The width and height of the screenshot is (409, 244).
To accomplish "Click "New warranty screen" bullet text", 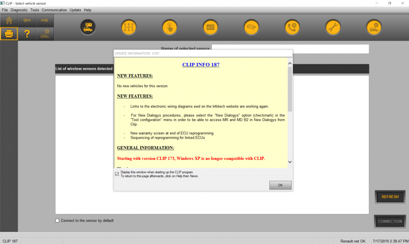I will (172, 133).
